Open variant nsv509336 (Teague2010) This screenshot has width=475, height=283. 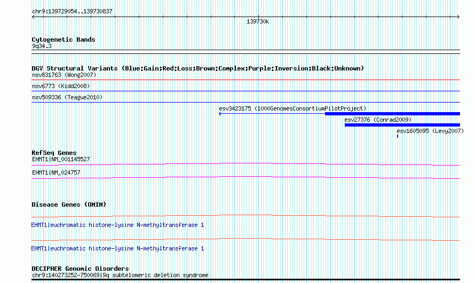(67, 97)
